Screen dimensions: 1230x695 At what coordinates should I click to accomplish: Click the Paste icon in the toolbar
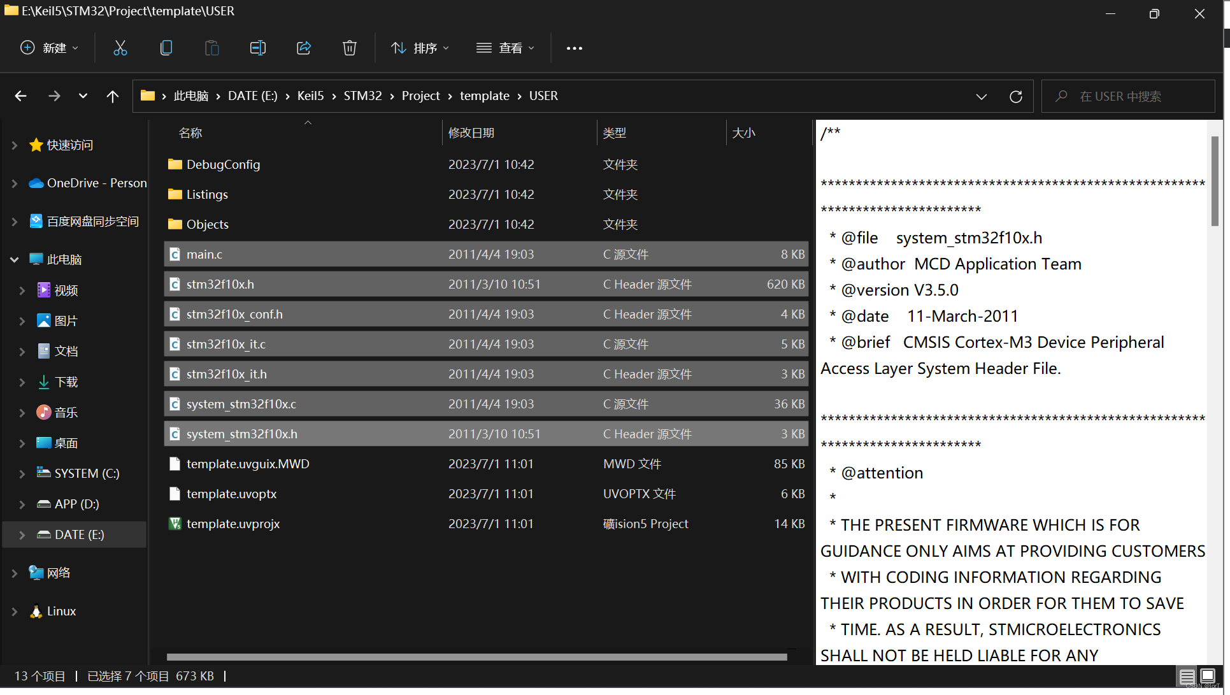(212, 48)
